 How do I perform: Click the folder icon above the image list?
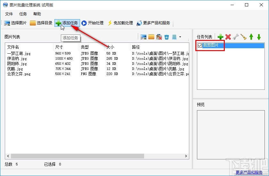click(x=151, y=37)
